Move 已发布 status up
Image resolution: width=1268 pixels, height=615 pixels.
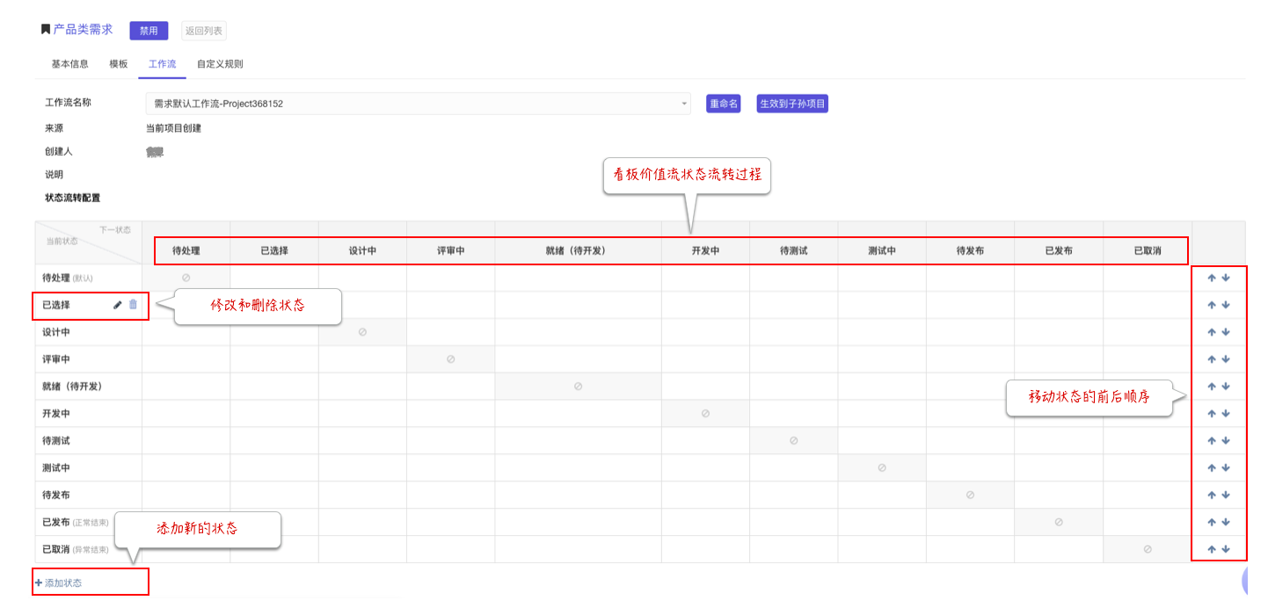click(x=1211, y=522)
